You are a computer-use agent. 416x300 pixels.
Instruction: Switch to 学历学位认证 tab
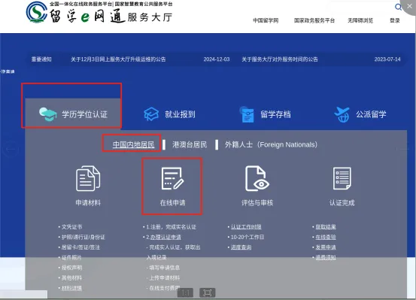click(73, 114)
